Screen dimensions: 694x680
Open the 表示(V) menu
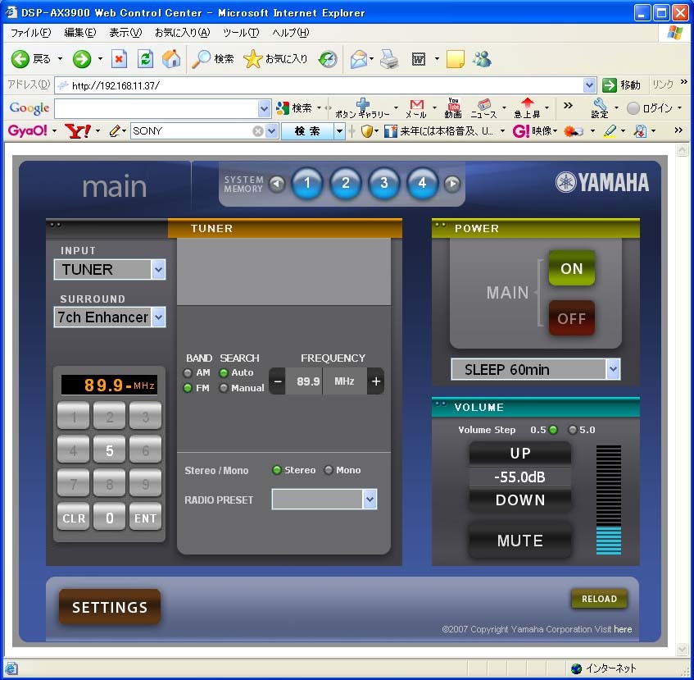[x=125, y=33]
